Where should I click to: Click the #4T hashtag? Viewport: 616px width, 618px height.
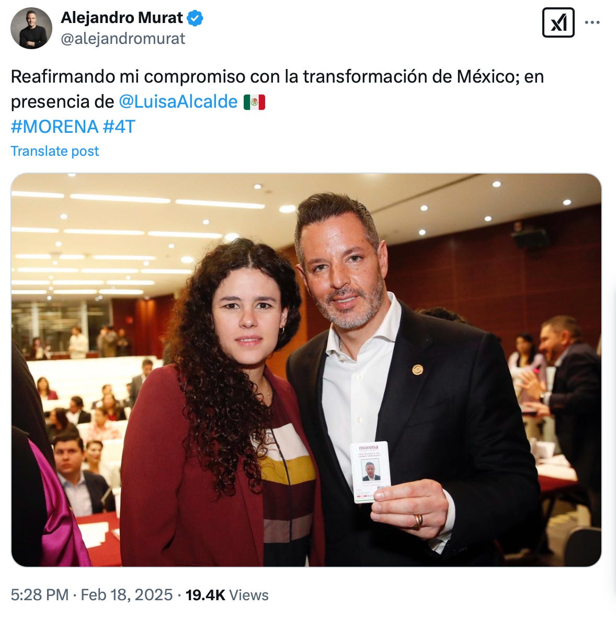click(119, 127)
